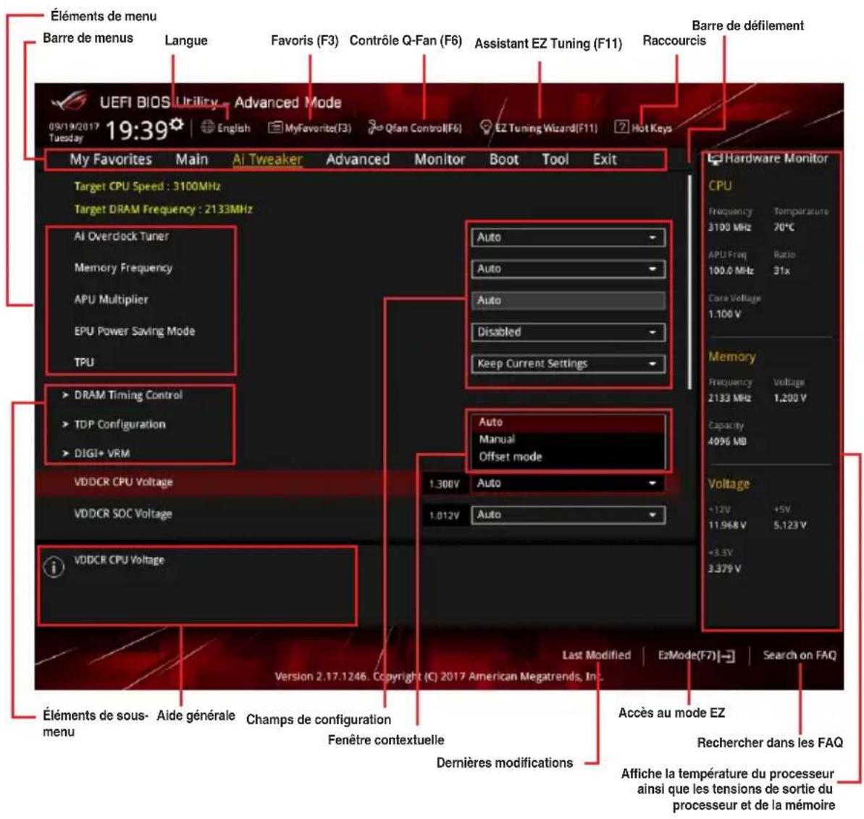Click the globe language icon

[x=208, y=127]
